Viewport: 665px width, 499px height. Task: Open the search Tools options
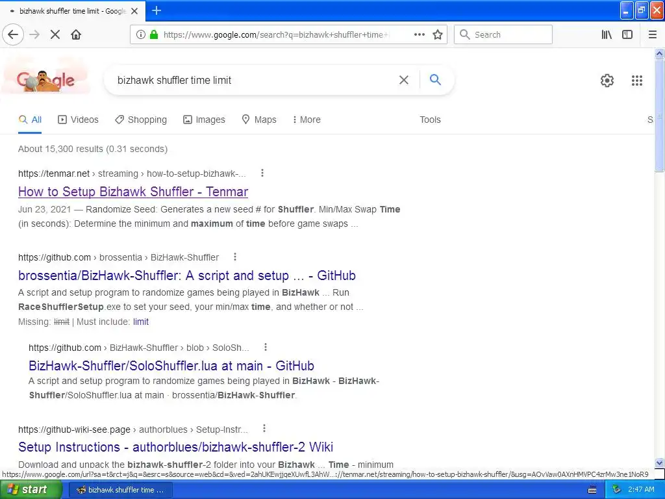pyautogui.click(x=430, y=120)
